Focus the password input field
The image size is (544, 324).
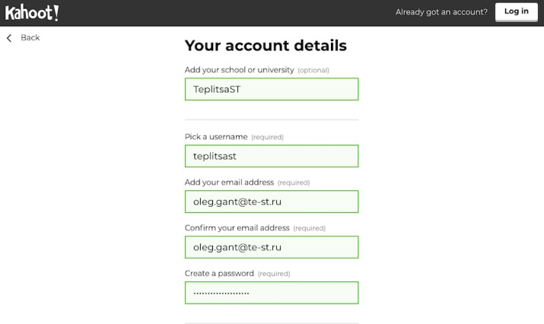coord(271,293)
